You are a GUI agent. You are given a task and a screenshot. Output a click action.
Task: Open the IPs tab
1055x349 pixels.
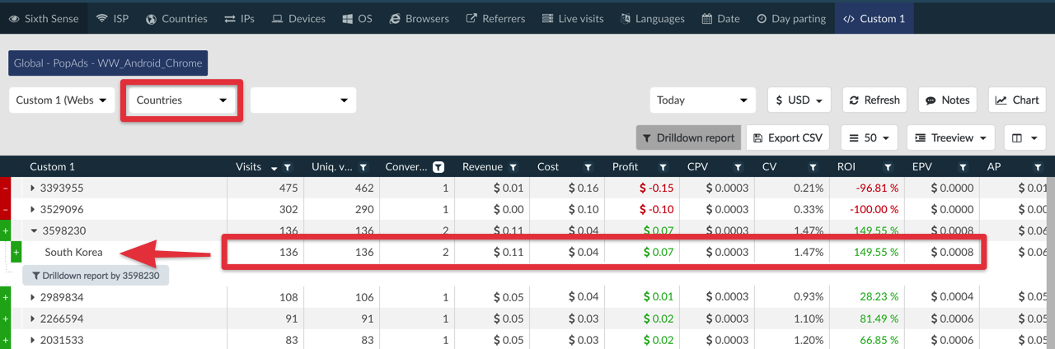click(x=239, y=18)
